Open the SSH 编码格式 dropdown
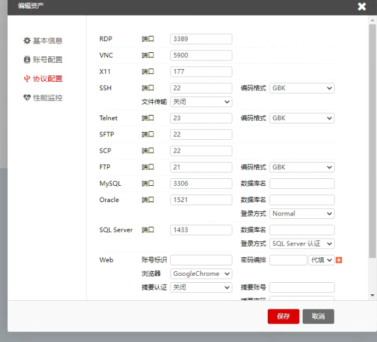 click(301, 88)
